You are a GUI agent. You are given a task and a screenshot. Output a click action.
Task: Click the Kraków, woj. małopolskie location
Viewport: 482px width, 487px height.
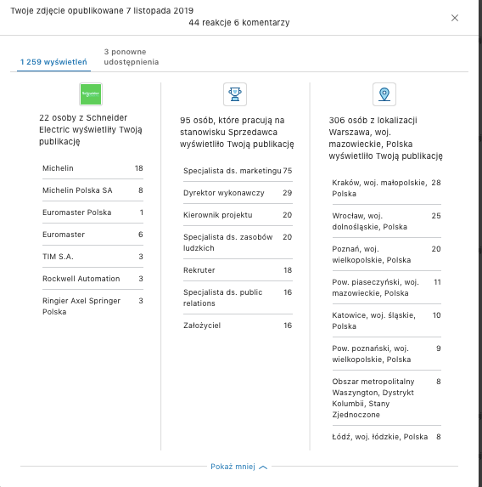pos(386,188)
